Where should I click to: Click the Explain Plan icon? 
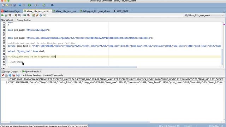pos(10,15)
